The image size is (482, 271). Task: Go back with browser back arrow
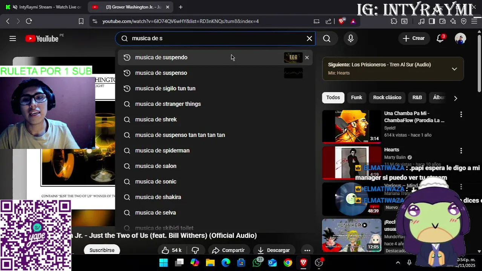coord(8,21)
